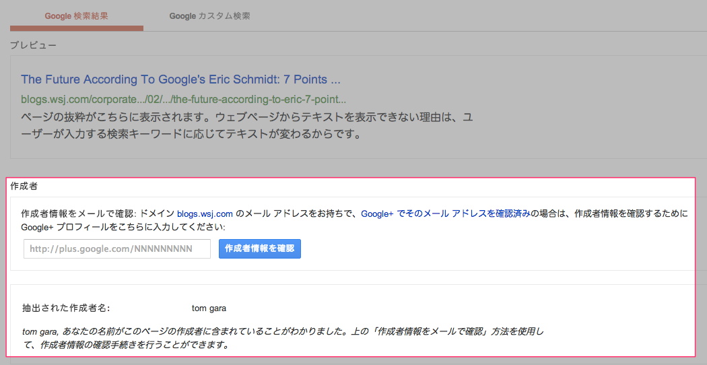
Task: Select the extracted author name tom gara
Action: 209,308
